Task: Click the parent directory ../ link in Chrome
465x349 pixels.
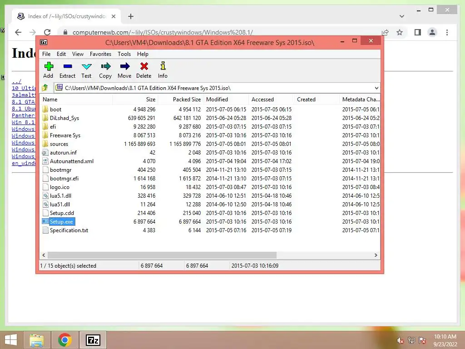Action: click(x=17, y=81)
